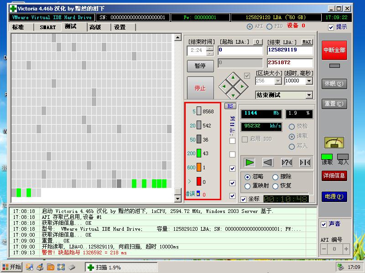Click the orange 600 ms block swatch
365x273 pixels.
tap(199, 167)
